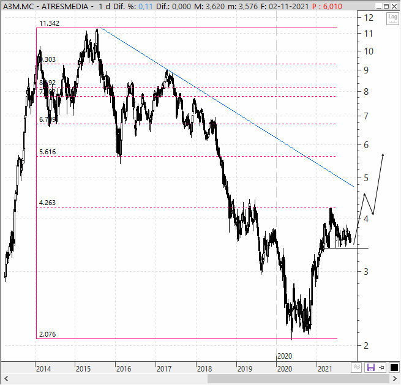
Task: Click the 2019 label on time axis
Action: 245,368
